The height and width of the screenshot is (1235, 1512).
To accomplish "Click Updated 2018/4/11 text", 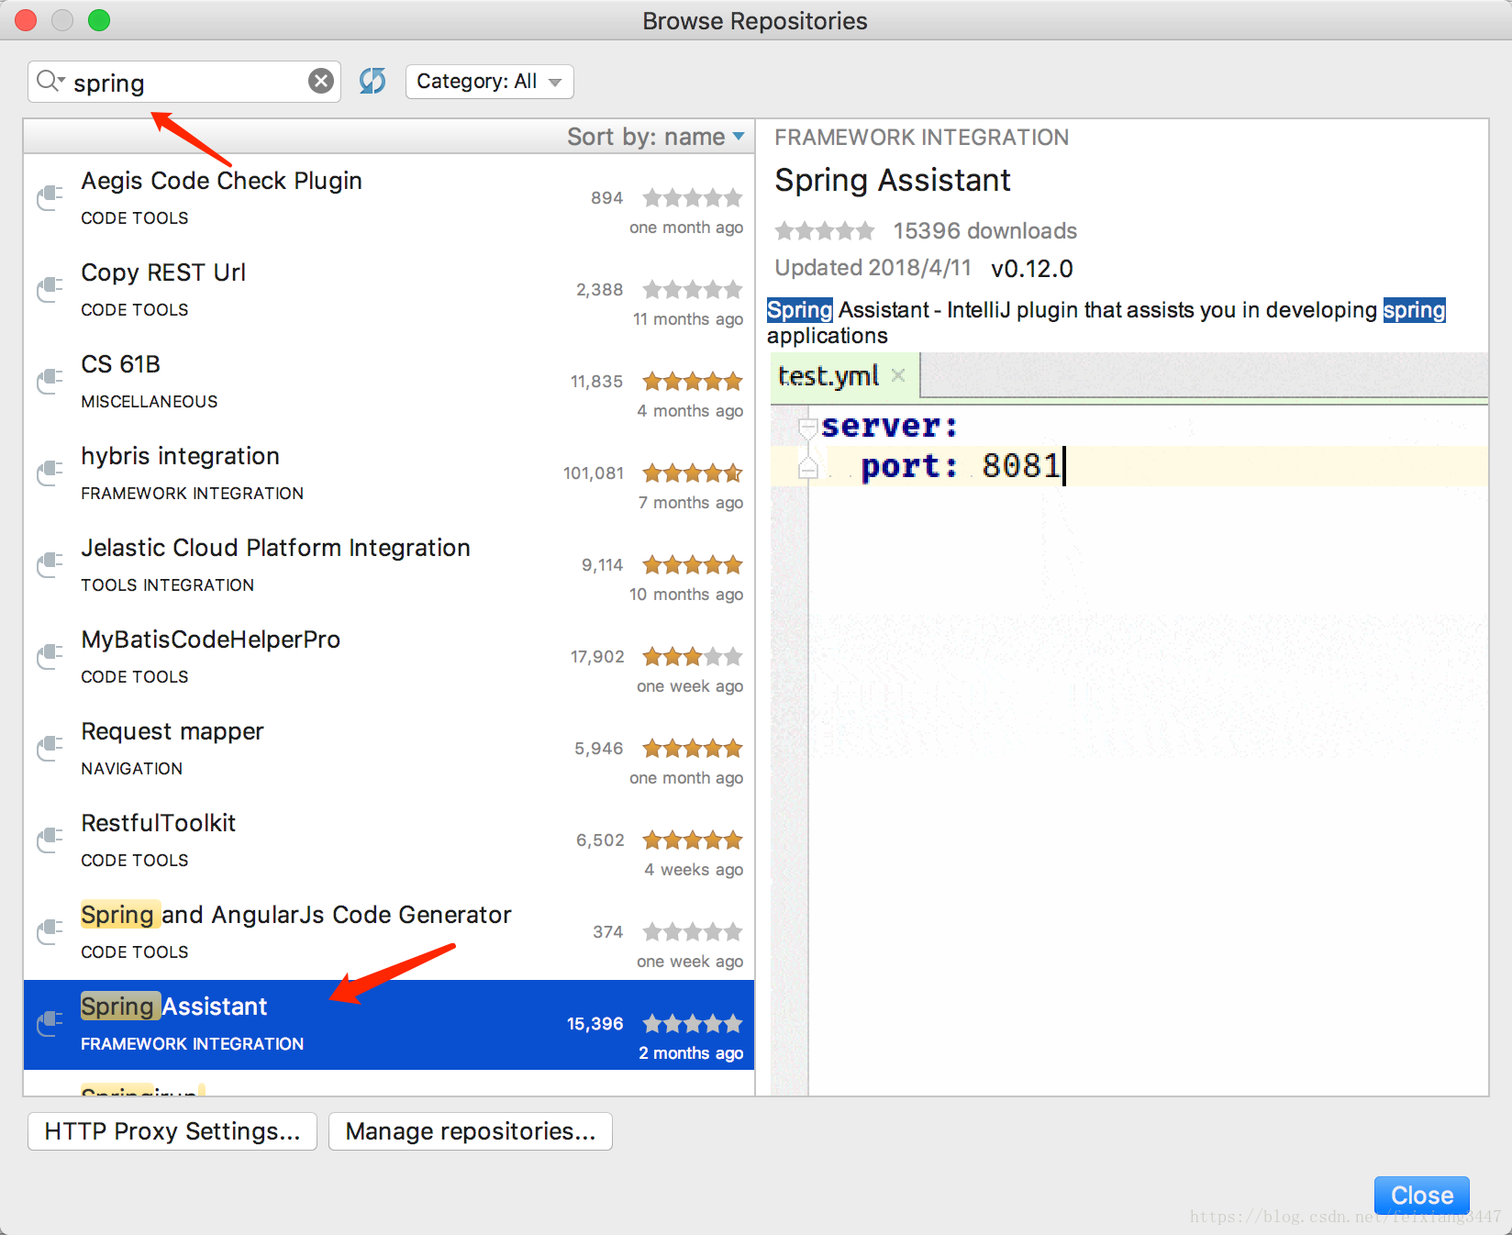I will click(873, 268).
